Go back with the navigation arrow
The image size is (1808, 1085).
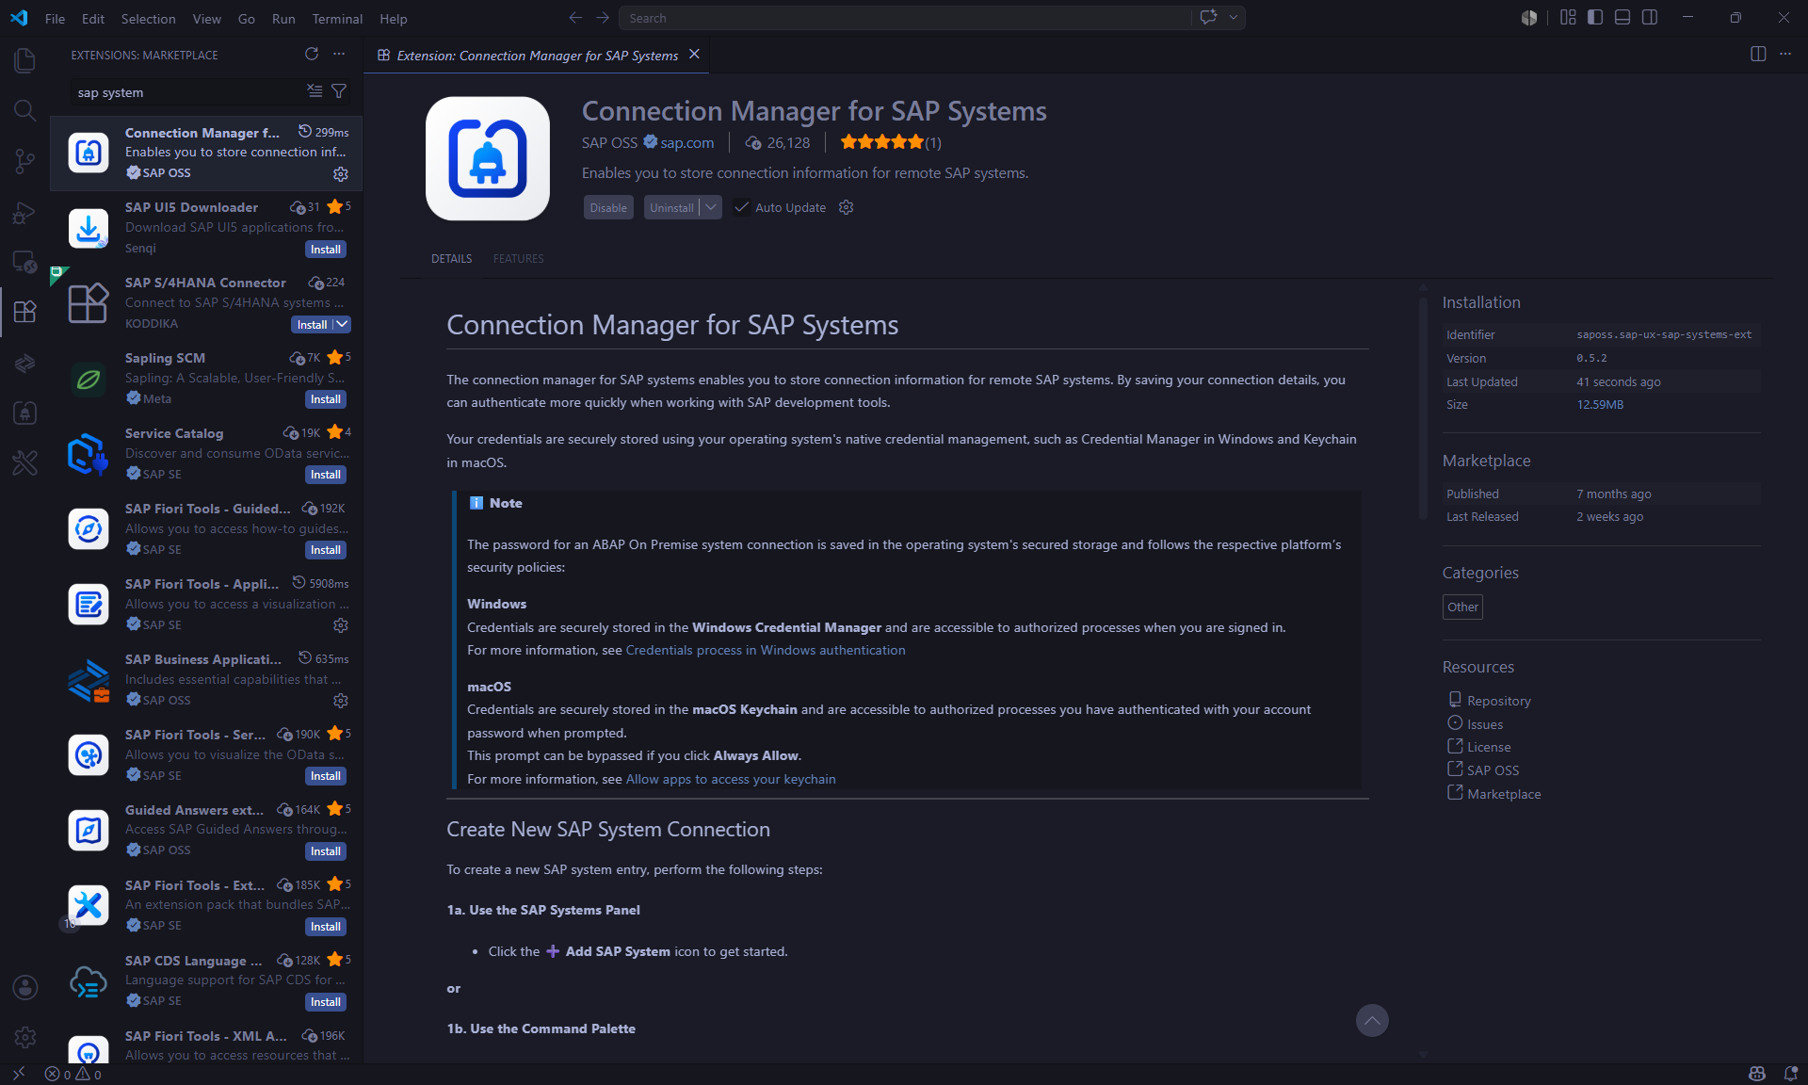(x=575, y=18)
